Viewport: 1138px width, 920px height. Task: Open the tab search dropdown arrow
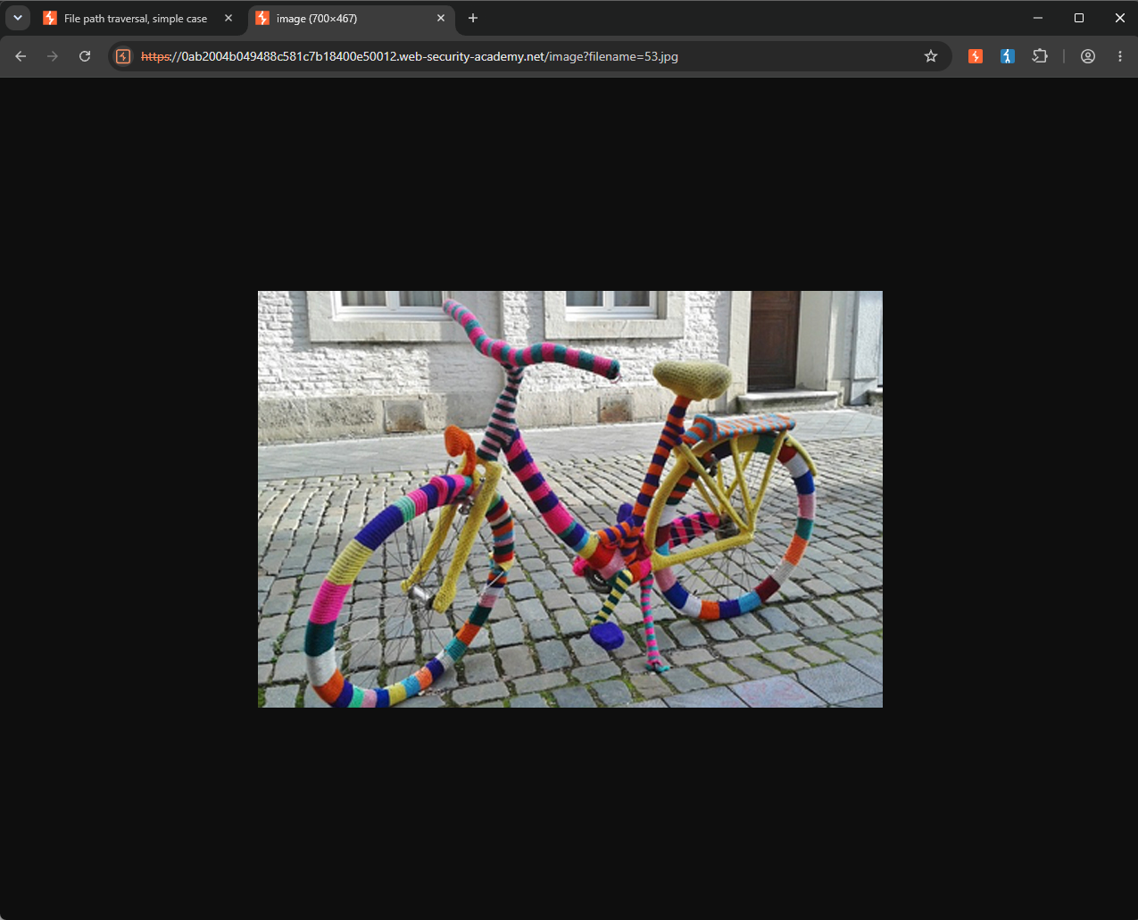[x=17, y=18]
